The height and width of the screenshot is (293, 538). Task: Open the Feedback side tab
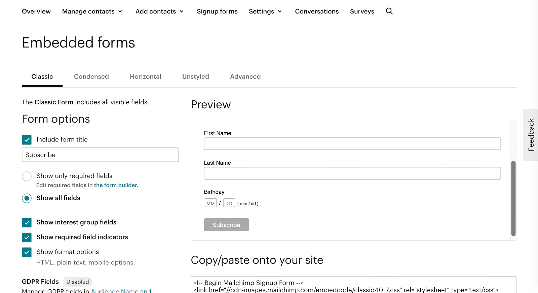[531, 135]
